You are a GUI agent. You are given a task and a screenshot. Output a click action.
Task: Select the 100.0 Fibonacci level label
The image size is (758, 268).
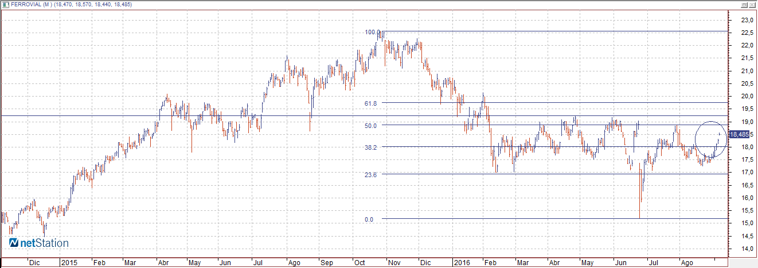373,32
